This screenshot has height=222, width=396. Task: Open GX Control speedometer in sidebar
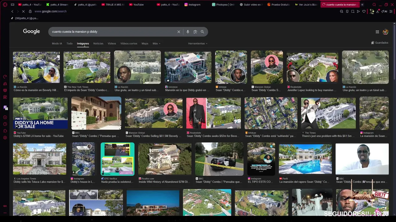point(5,77)
